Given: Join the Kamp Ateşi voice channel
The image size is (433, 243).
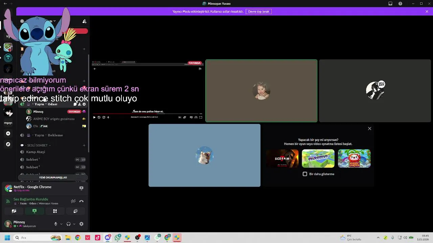Looking at the screenshot, I should coord(53,152).
